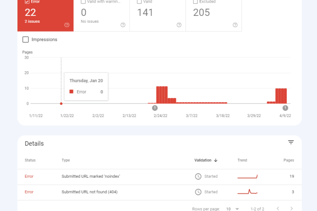Click pages value 19 in noindex row
The image size is (317, 211).
(x=292, y=176)
